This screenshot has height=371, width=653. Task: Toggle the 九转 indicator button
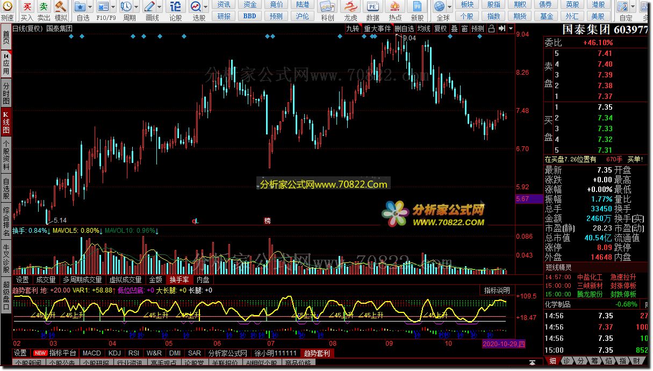(353, 28)
